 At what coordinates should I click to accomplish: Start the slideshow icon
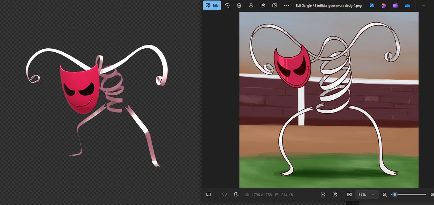[x=275, y=5]
